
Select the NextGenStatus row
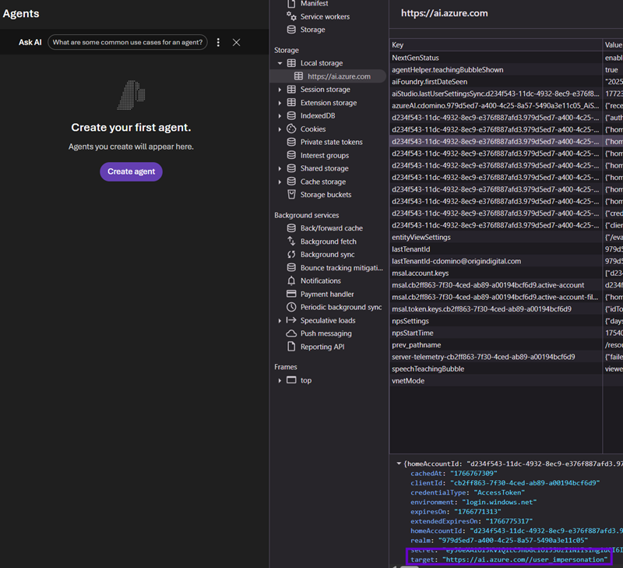[506, 58]
